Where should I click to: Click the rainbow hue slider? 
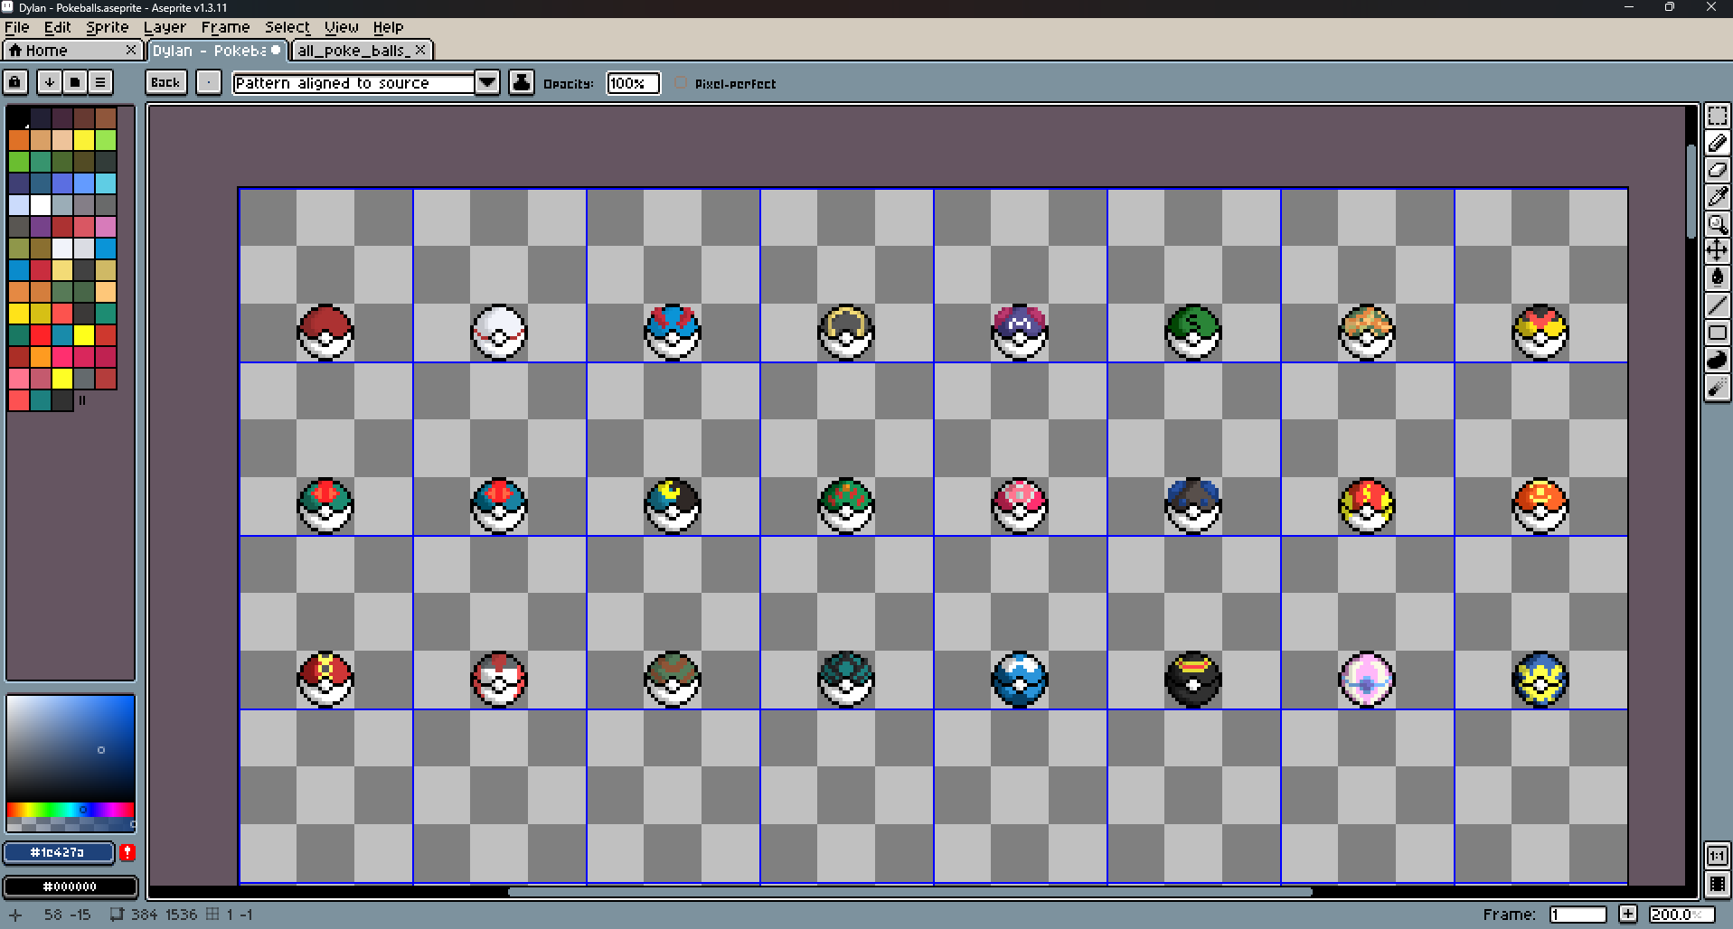71,810
